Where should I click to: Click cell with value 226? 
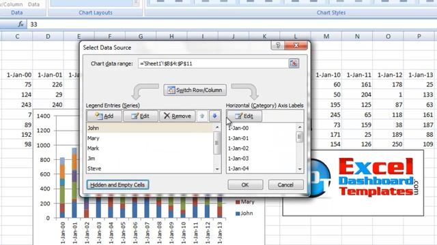pyautogui.click(x=48, y=84)
